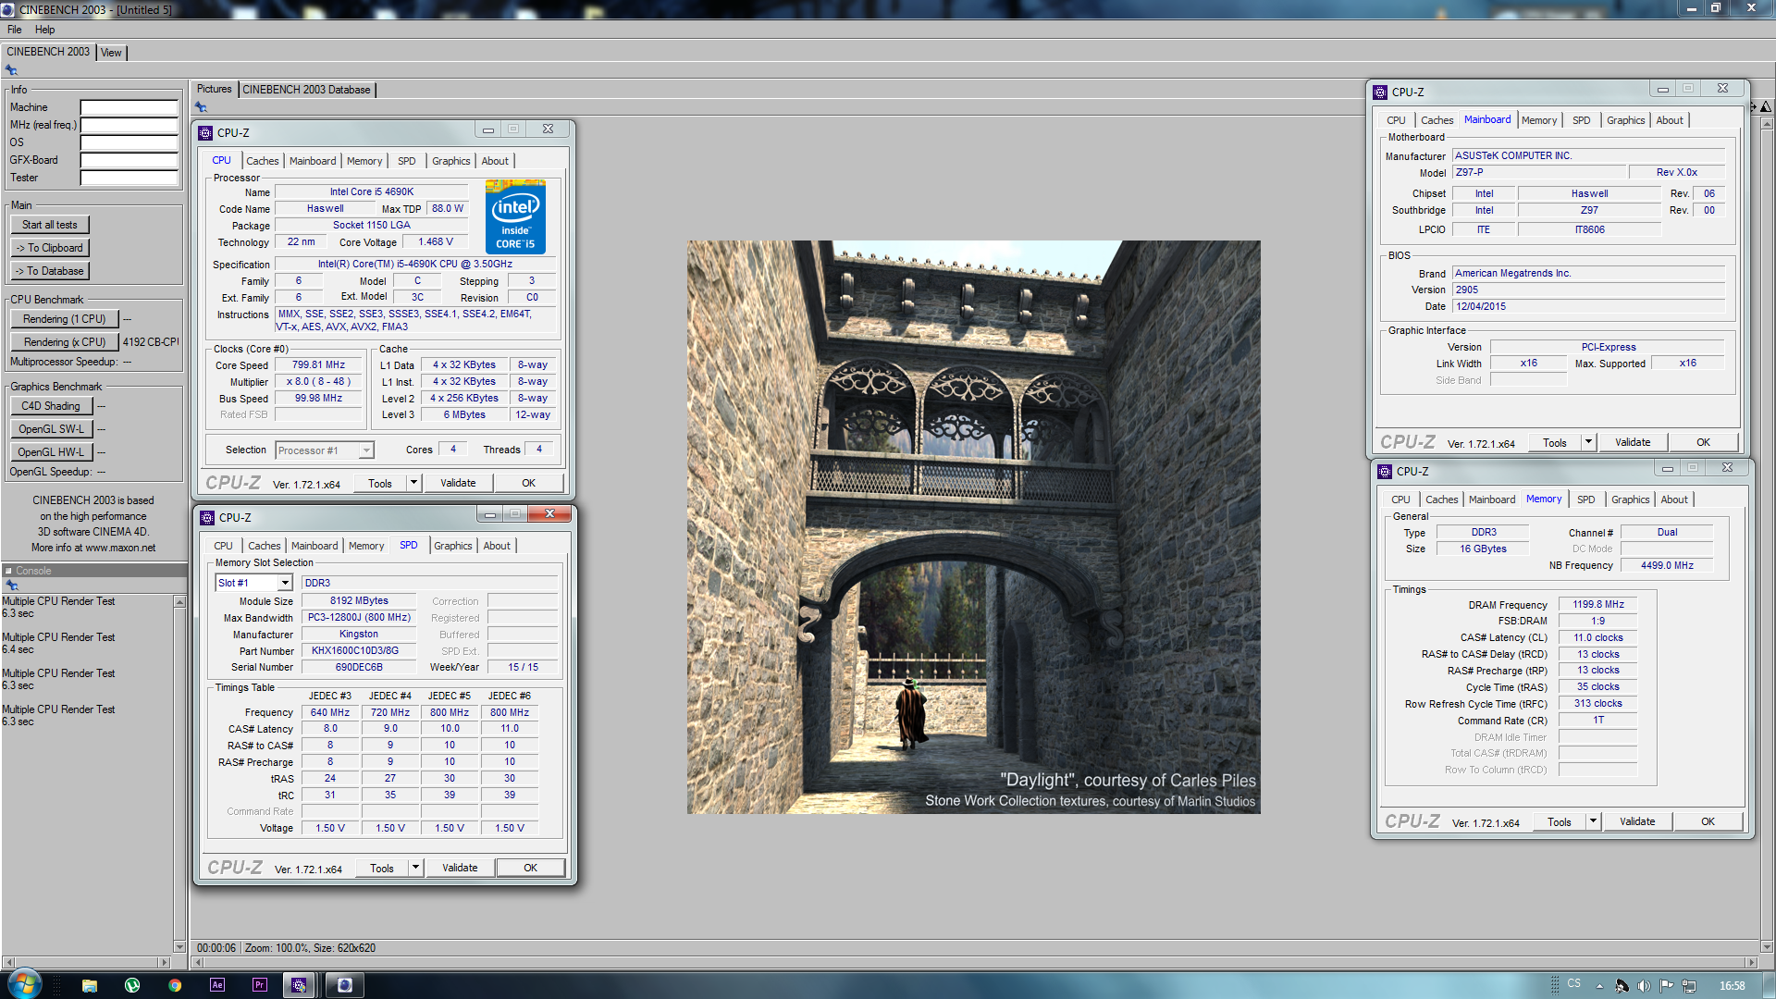The width and height of the screenshot is (1776, 999).
Task: Open Tools dropdown arrow in SPD window
Action: [415, 868]
